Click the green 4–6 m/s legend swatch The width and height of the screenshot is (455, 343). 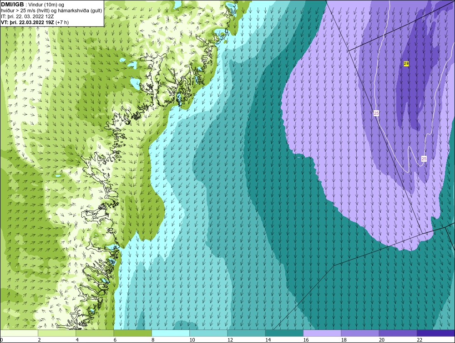click(x=95, y=333)
